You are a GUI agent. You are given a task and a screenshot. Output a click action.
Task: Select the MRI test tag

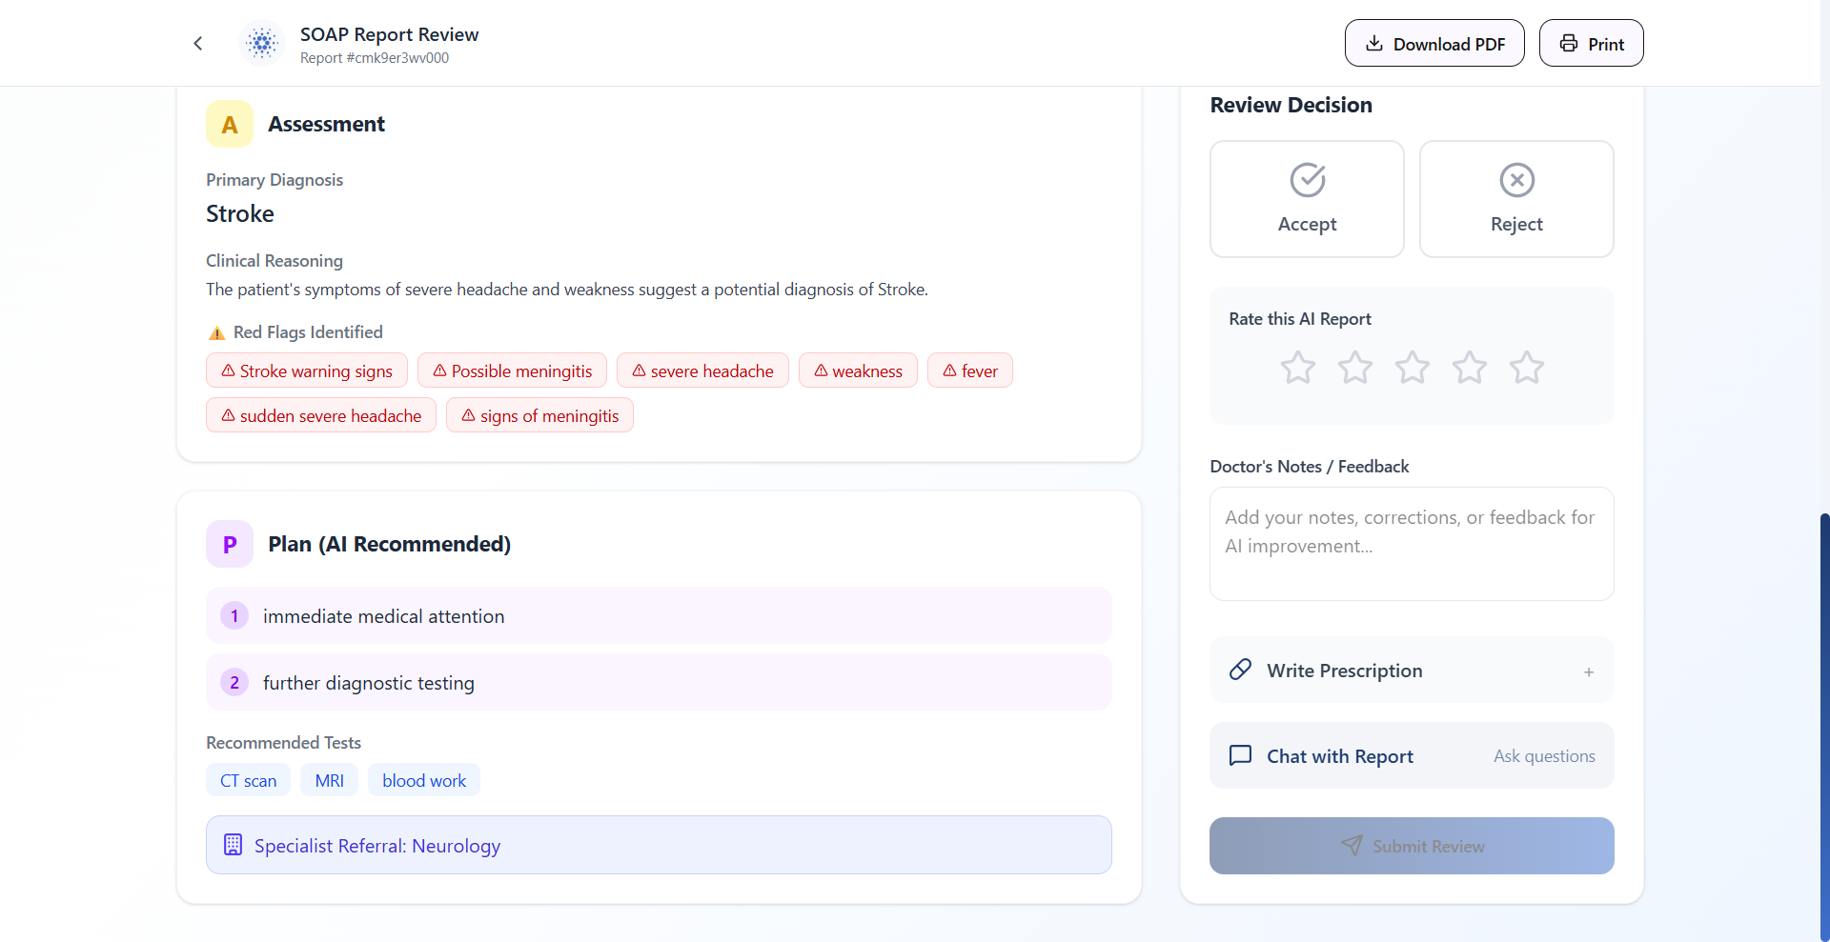(x=330, y=780)
